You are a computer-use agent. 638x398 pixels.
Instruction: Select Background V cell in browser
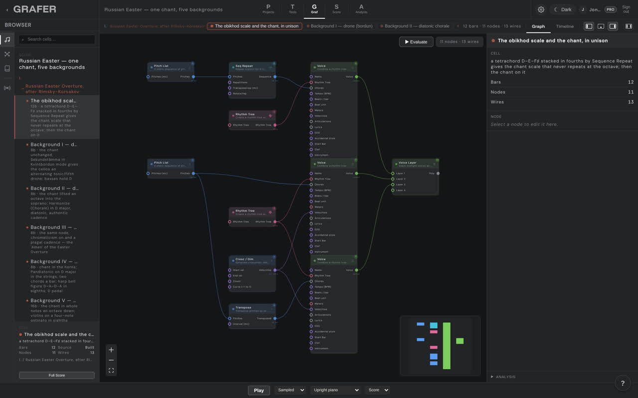click(x=57, y=309)
